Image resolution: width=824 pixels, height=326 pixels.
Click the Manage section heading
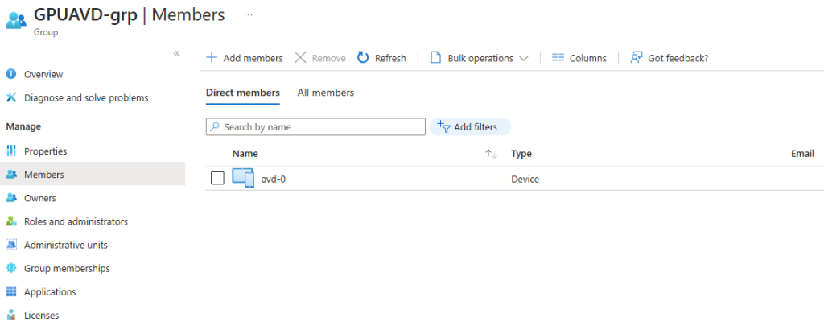point(23,126)
